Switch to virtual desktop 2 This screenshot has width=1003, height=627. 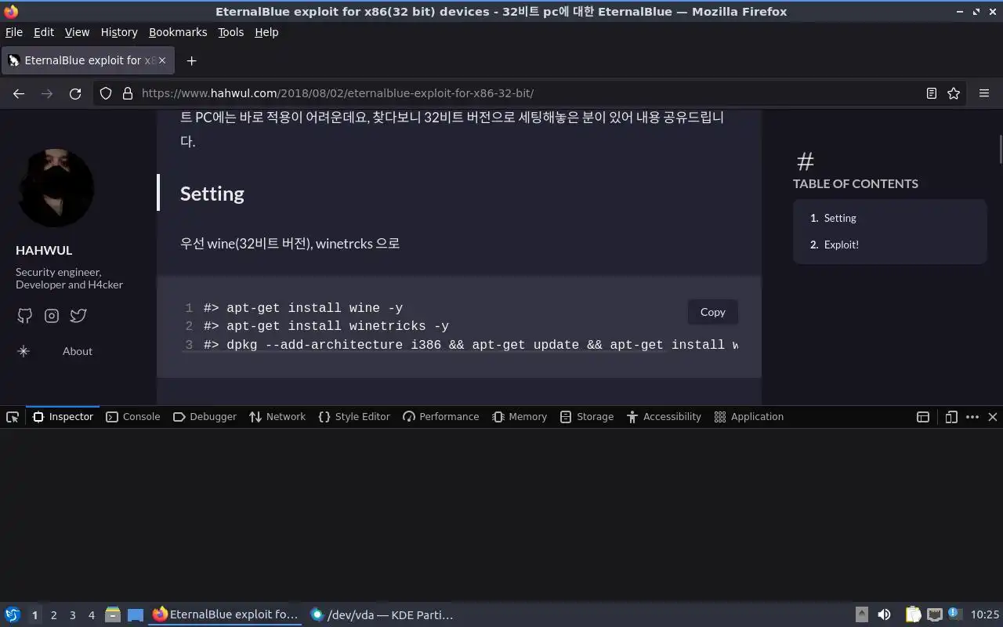(53, 615)
